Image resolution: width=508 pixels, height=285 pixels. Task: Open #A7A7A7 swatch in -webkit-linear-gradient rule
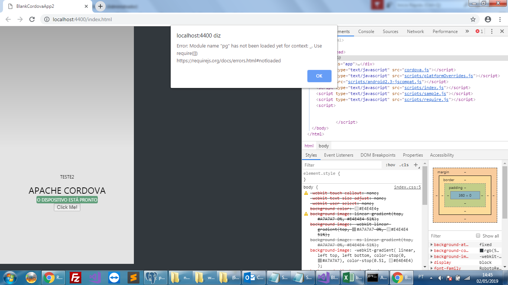[354, 230]
